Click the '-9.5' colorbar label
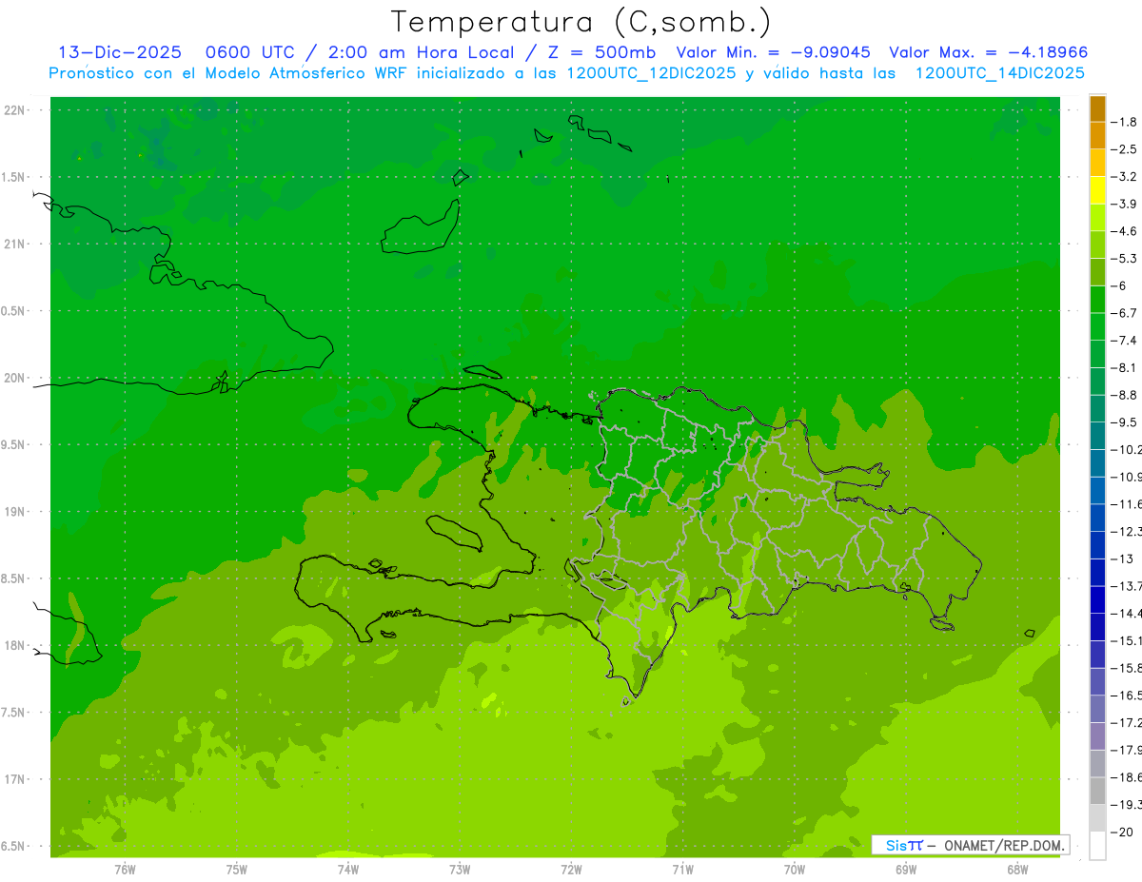Image resolution: width=1142 pixels, height=882 pixels. point(1126,421)
